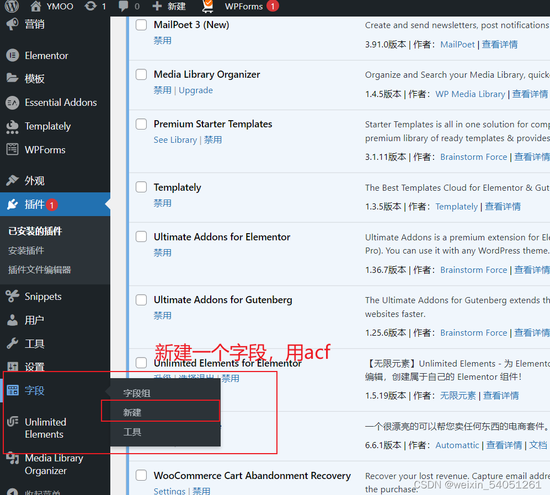The width and height of the screenshot is (550, 495).
Task: Open 已安装的插件 submenu item
Action: coord(35,231)
